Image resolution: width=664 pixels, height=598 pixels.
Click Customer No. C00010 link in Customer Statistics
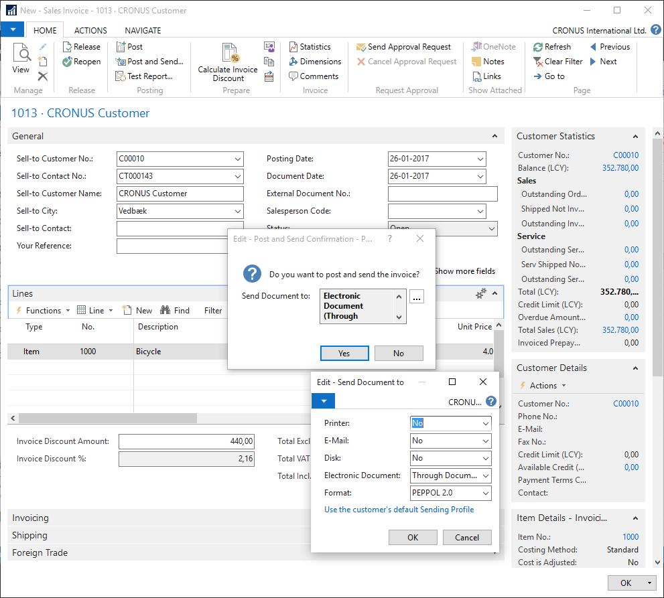(626, 155)
